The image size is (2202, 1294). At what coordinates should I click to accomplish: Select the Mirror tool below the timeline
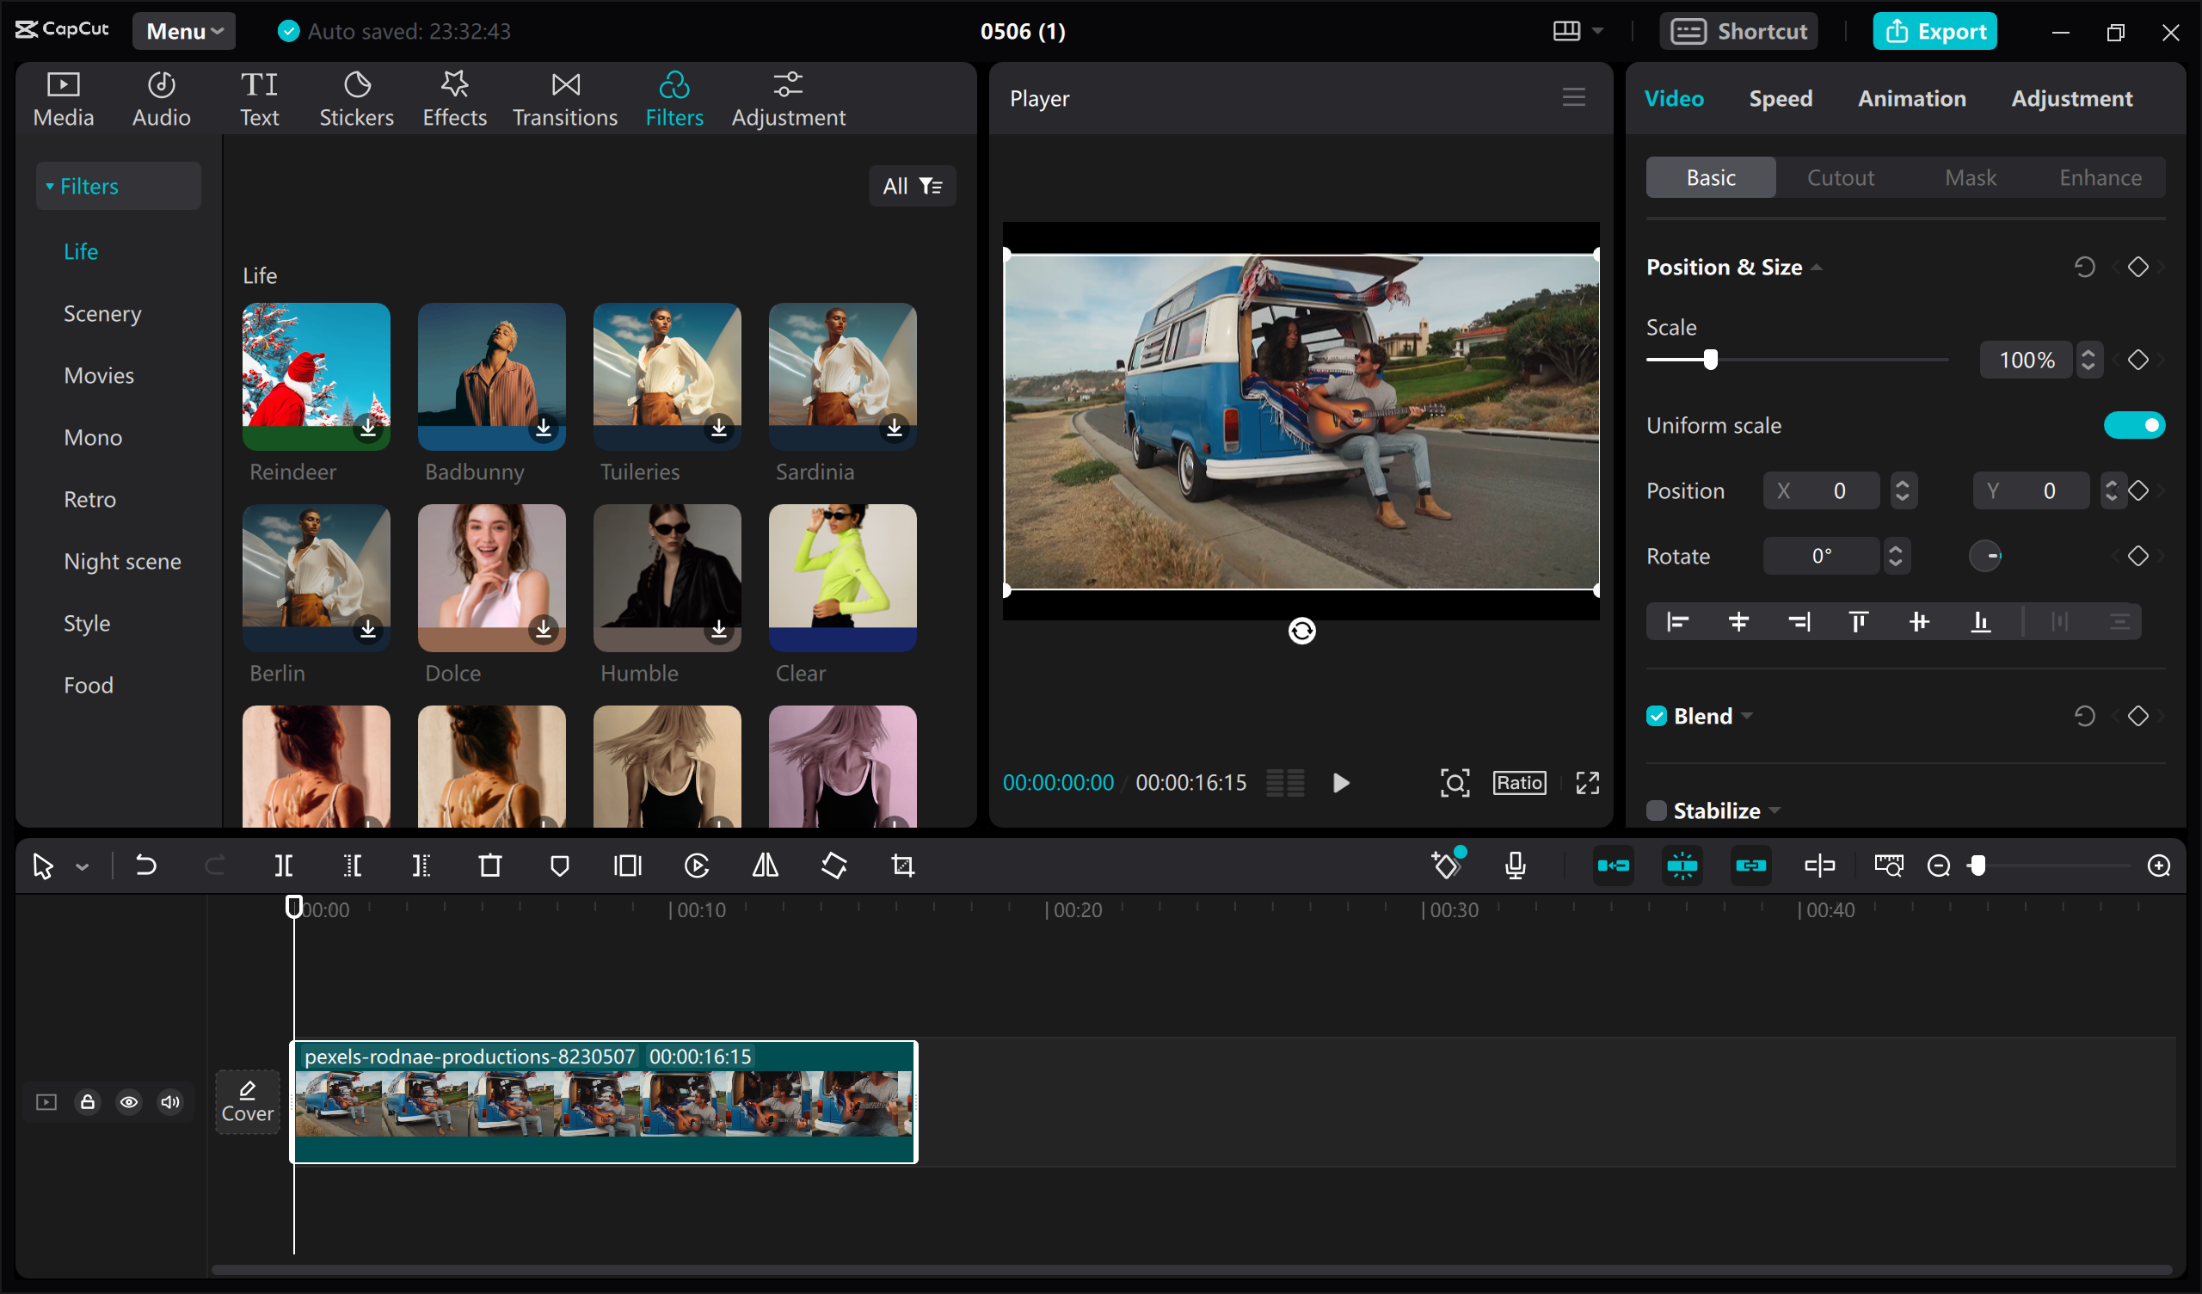(x=765, y=866)
